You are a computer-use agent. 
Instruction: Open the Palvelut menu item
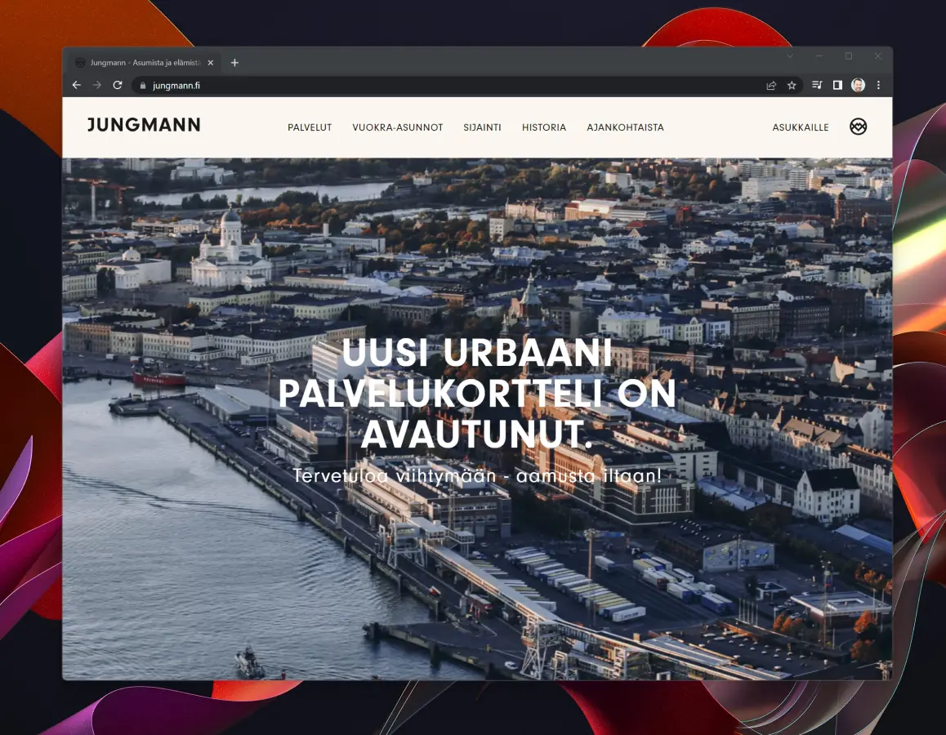tap(310, 127)
